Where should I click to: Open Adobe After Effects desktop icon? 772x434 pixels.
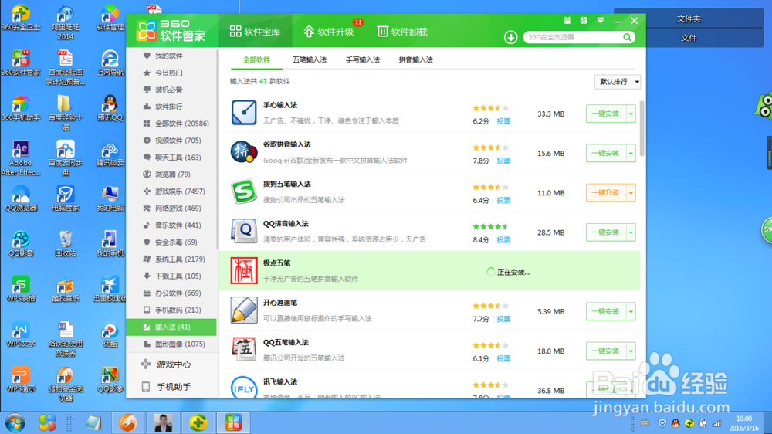tap(21, 158)
